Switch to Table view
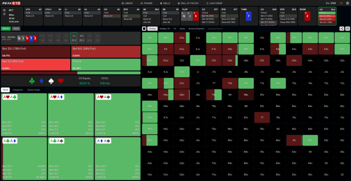This screenshot has height=181, width=351. (16, 28)
